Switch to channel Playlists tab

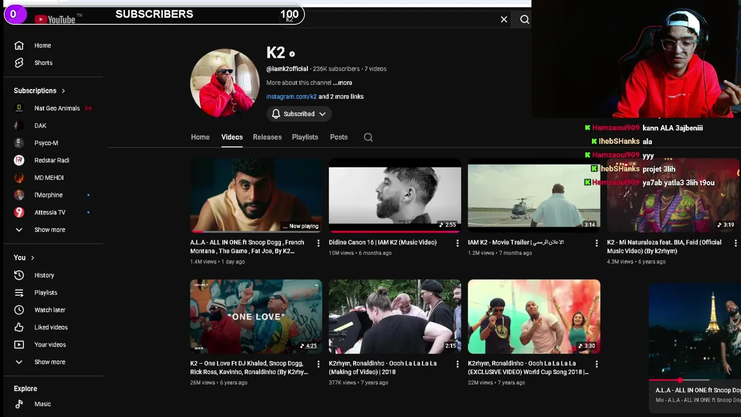(305, 137)
